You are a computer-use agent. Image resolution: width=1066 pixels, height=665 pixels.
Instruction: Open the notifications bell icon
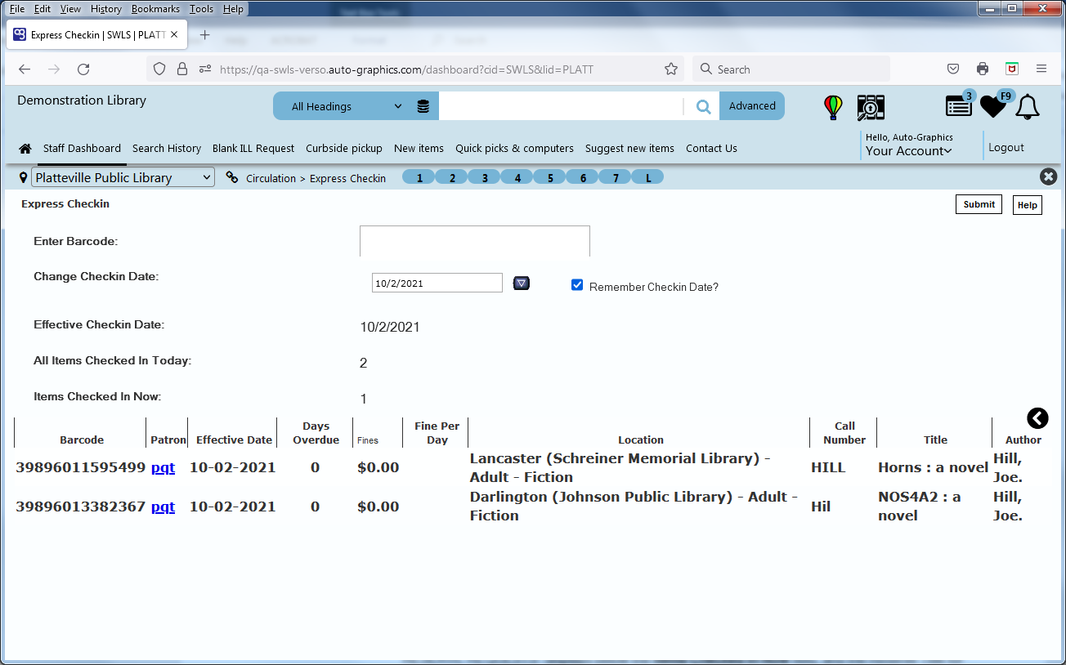pyautogui.click(x=1028, y=106)
